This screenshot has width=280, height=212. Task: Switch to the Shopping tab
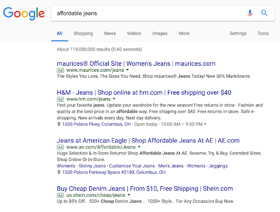(x=83, y=33)
